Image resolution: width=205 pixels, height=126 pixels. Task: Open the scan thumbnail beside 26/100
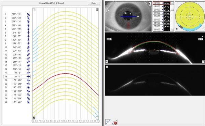click(x=167, y=29)
